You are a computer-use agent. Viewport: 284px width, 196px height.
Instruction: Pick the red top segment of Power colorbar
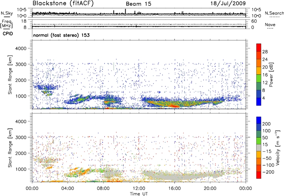coord(259,47)
